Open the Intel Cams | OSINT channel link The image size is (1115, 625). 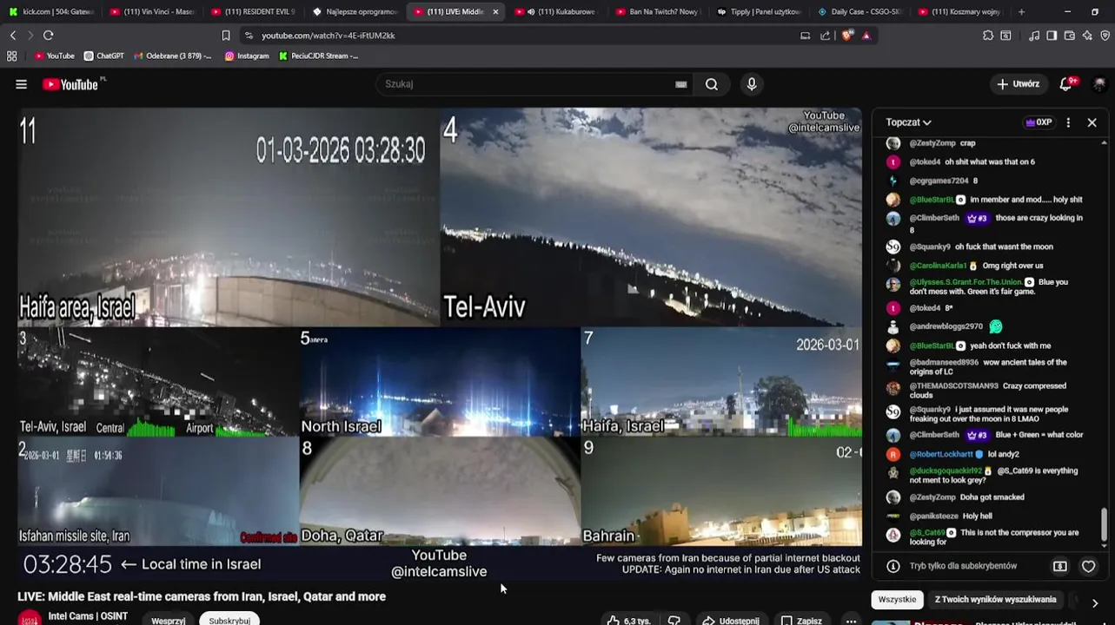click(88, 616)
